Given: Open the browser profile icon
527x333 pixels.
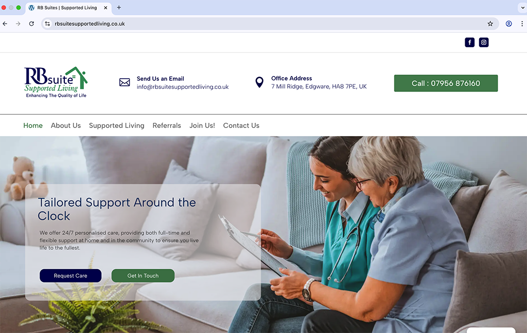Looking at the screenshot, I should (x=509, y=24).
